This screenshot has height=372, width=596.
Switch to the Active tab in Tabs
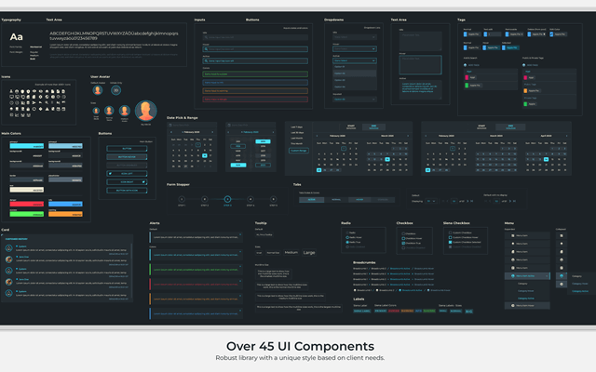point(311,200)
